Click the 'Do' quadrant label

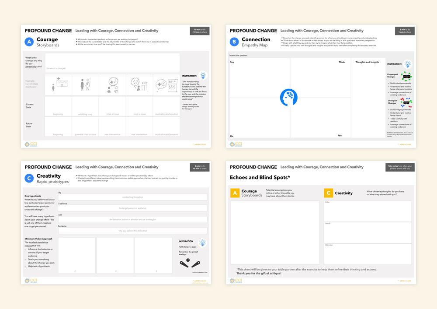pos(232,136)
